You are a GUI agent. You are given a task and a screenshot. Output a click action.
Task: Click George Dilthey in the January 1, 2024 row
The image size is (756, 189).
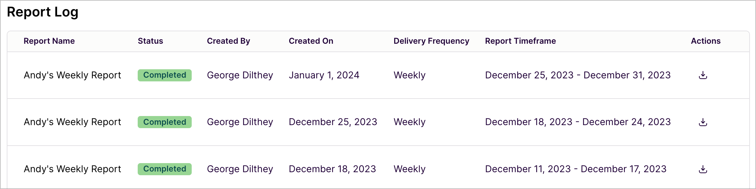click(x=240, y=75)
